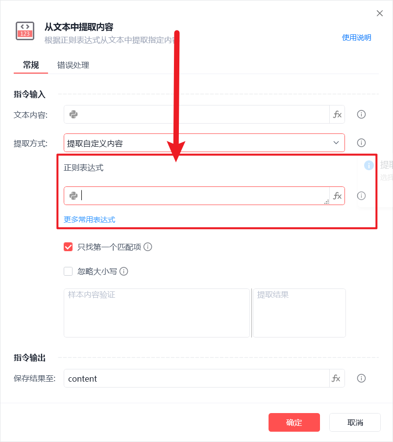
Task: Click the fx icon in 文本内容 field
Action: [x=337, y=114]
